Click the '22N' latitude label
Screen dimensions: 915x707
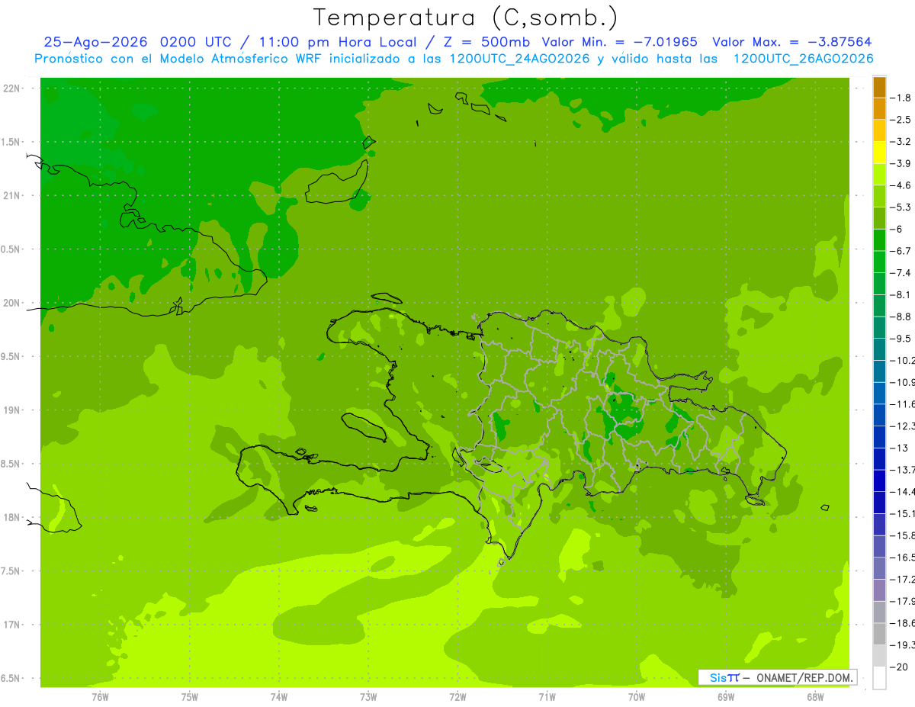pos(13,88)
